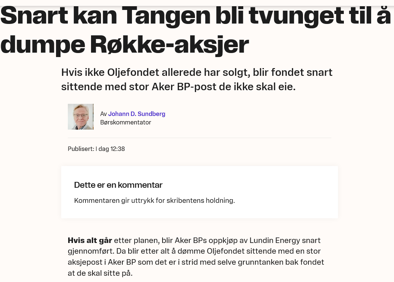Click the "Kommentaren gir uttrykk for skribentens holdning" text
The image size is (394, 282).
(x=154, y=201)
